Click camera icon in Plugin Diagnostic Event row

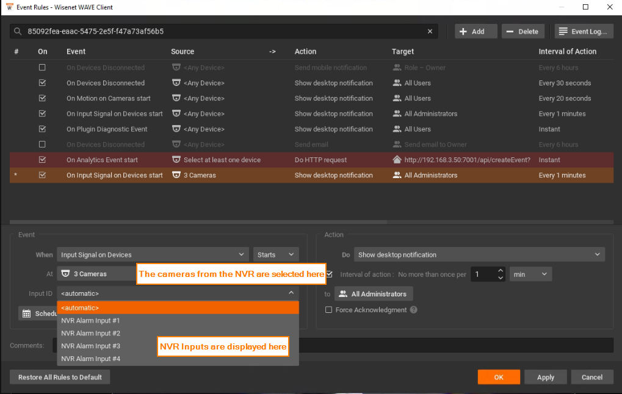pyautogui.click(x=176, y=129)
